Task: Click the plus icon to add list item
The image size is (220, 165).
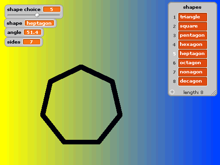Action: click(172, 92)
